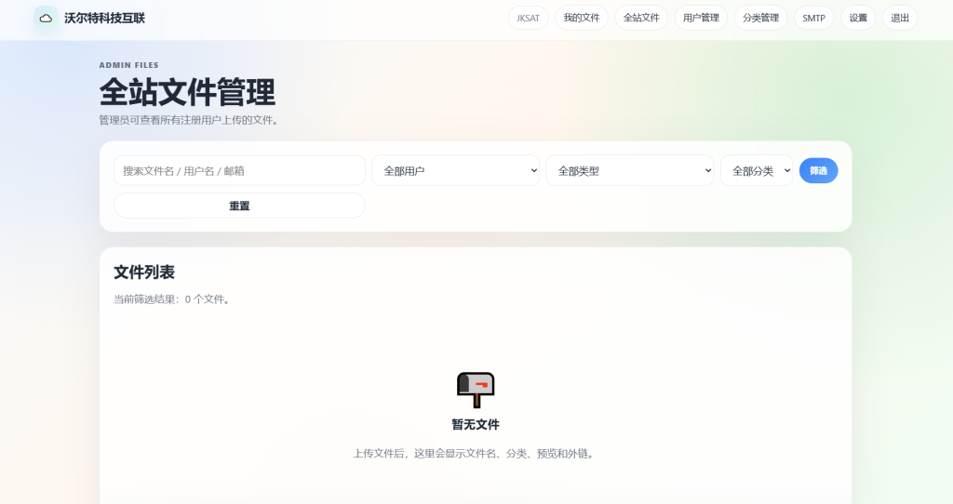This screenshot has height=504, width=953.
Task: Click the 上传文件后 hint text
Action: [x=476, y=454]
